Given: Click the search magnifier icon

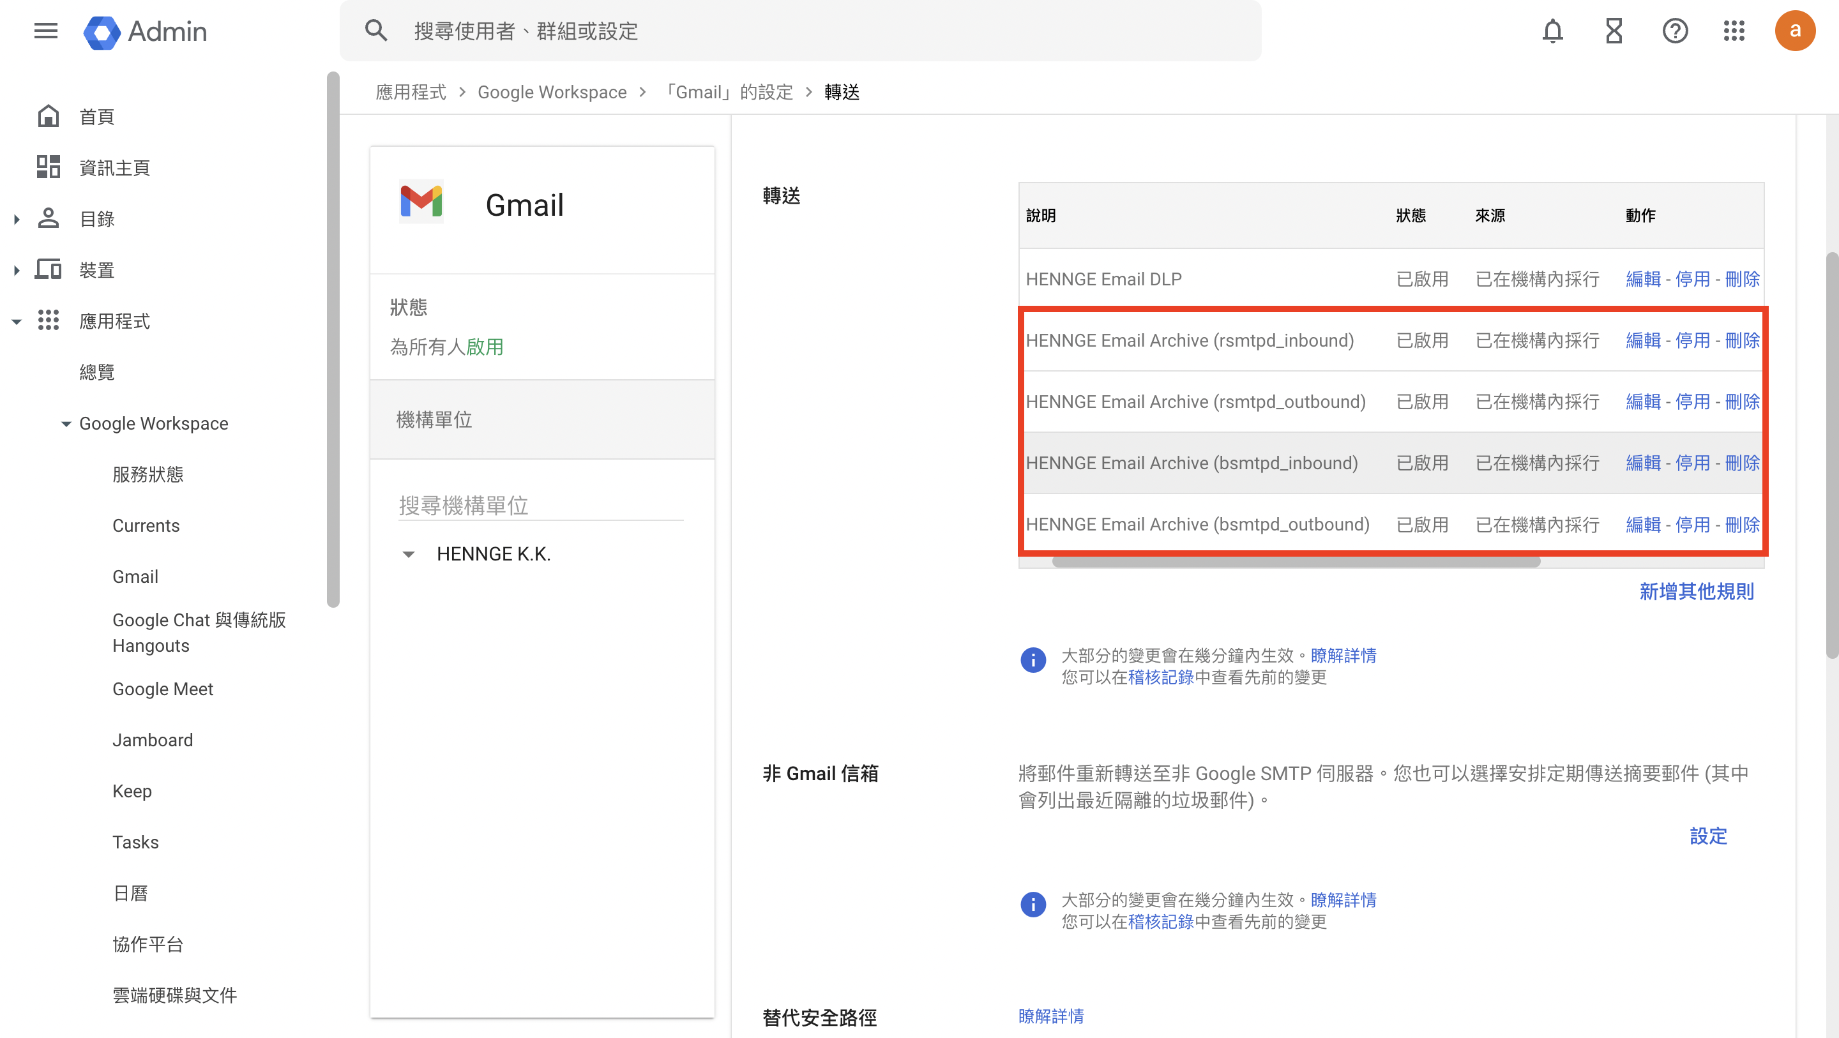Looking at the screenshot, I should pyautogui.click(x=375, y=31).
